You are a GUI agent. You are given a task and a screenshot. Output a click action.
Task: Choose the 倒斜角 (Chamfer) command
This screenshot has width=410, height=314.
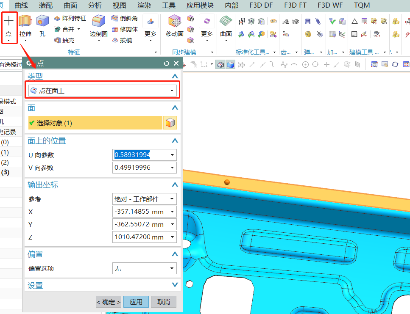pos(125,18)
